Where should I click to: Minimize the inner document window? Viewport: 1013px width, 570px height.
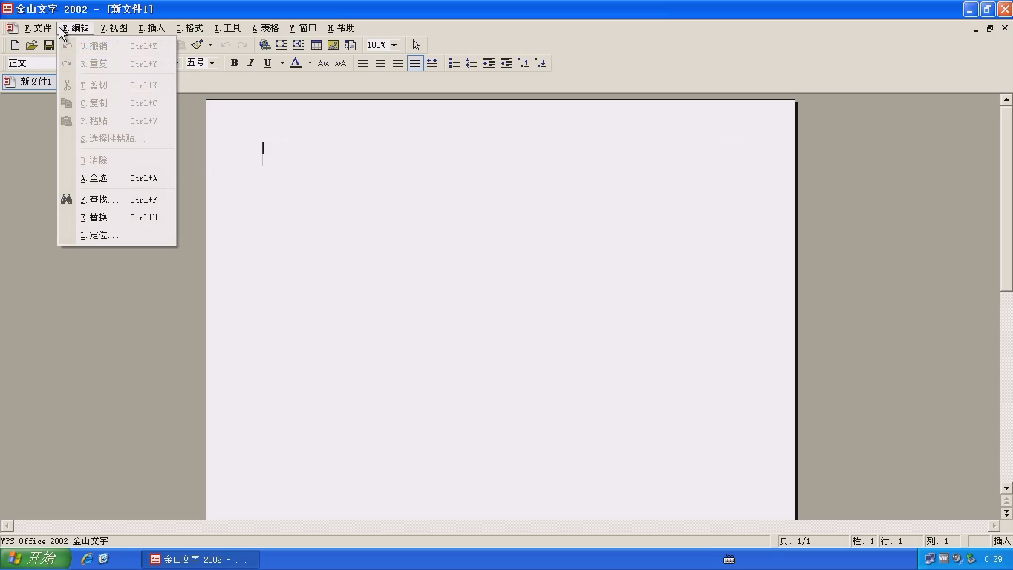click(x=975, y=28)
